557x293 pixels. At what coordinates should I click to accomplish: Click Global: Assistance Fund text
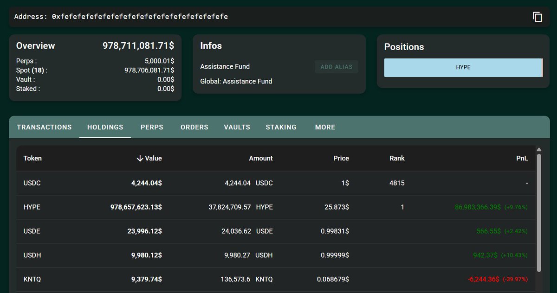236,82
